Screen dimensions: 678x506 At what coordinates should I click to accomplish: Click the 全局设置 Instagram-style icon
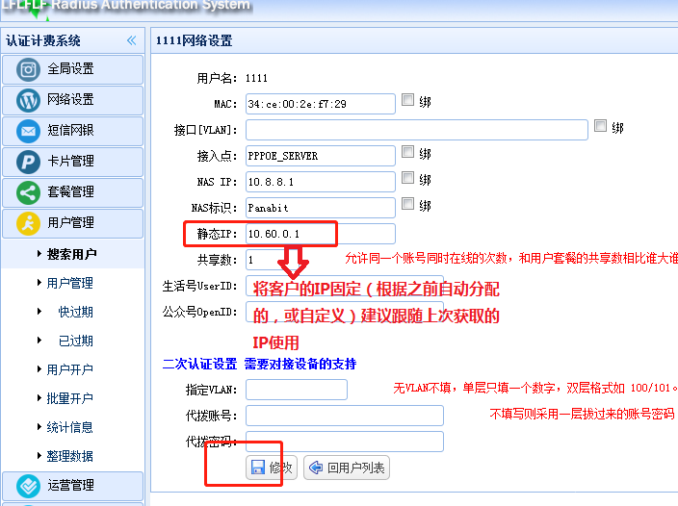click(x=29, y=69)
